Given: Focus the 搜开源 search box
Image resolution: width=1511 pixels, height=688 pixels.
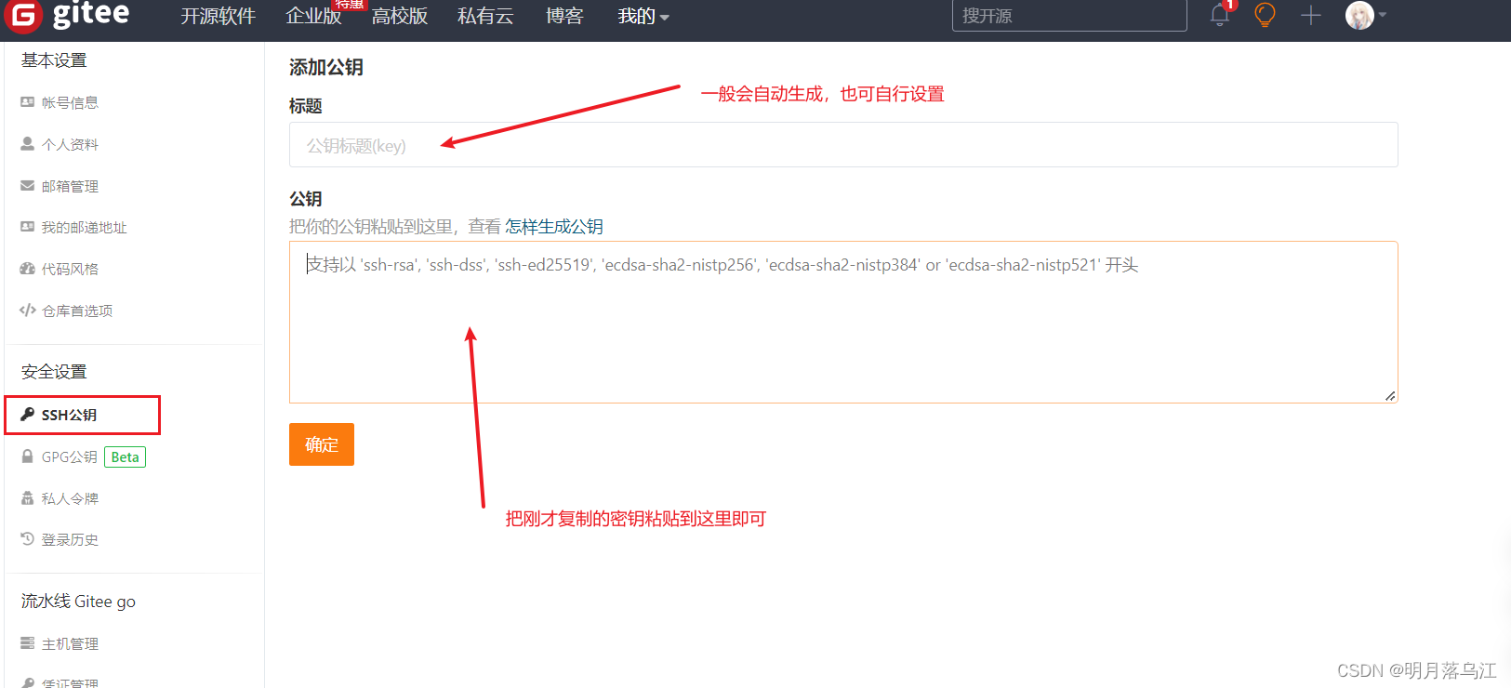Looking at the screenshot, I should pyautogui.click(x=1069, y=16).
